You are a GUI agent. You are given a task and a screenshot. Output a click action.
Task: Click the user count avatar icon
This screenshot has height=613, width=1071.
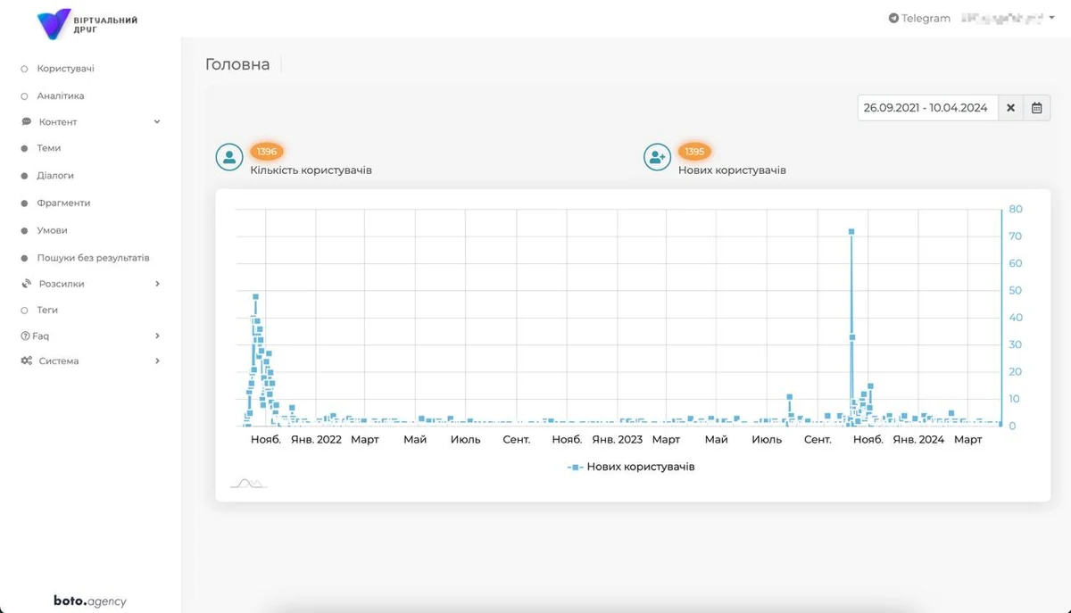pos(229,157)
